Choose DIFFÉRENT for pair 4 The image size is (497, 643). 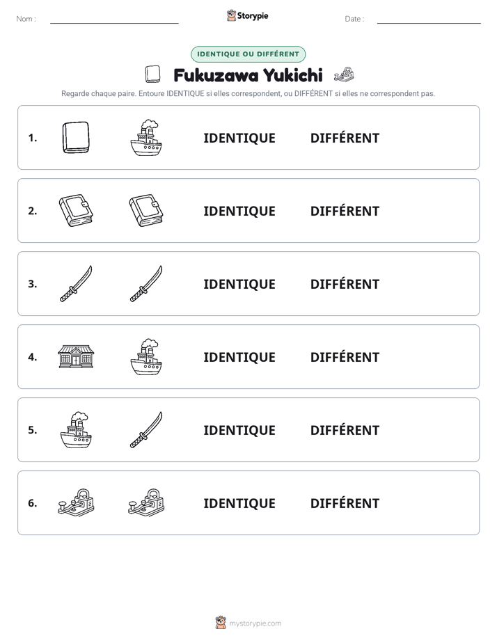coord(345,357)
